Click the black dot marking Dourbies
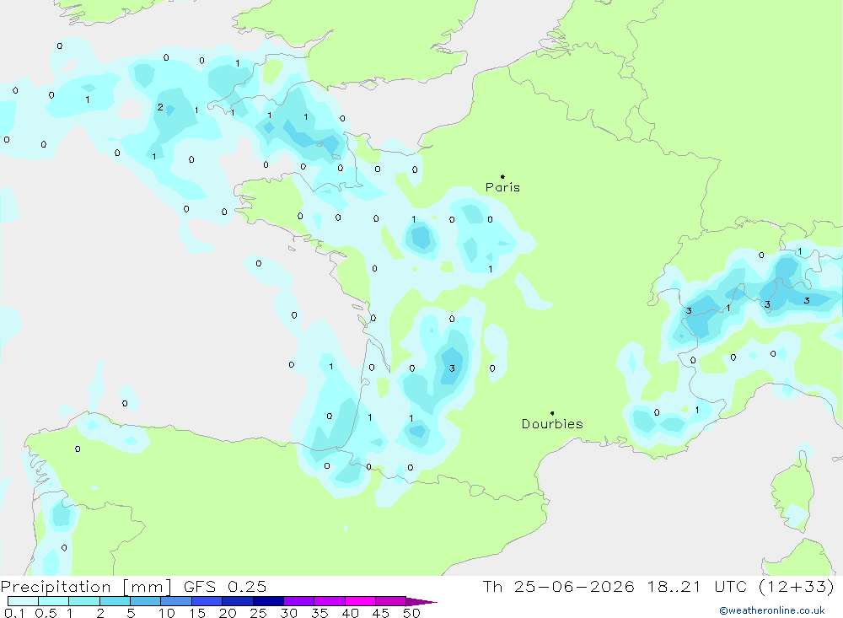This screenshot has width=843, height=618. 552,413
